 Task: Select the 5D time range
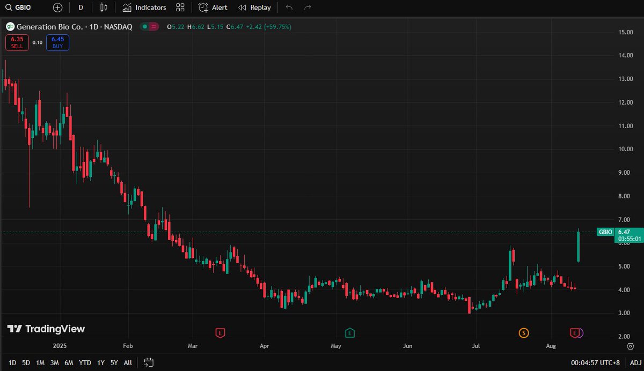pyautogui.click(x=26, y=362)
